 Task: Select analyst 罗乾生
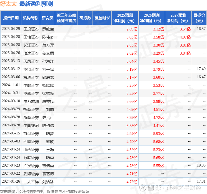48,29
